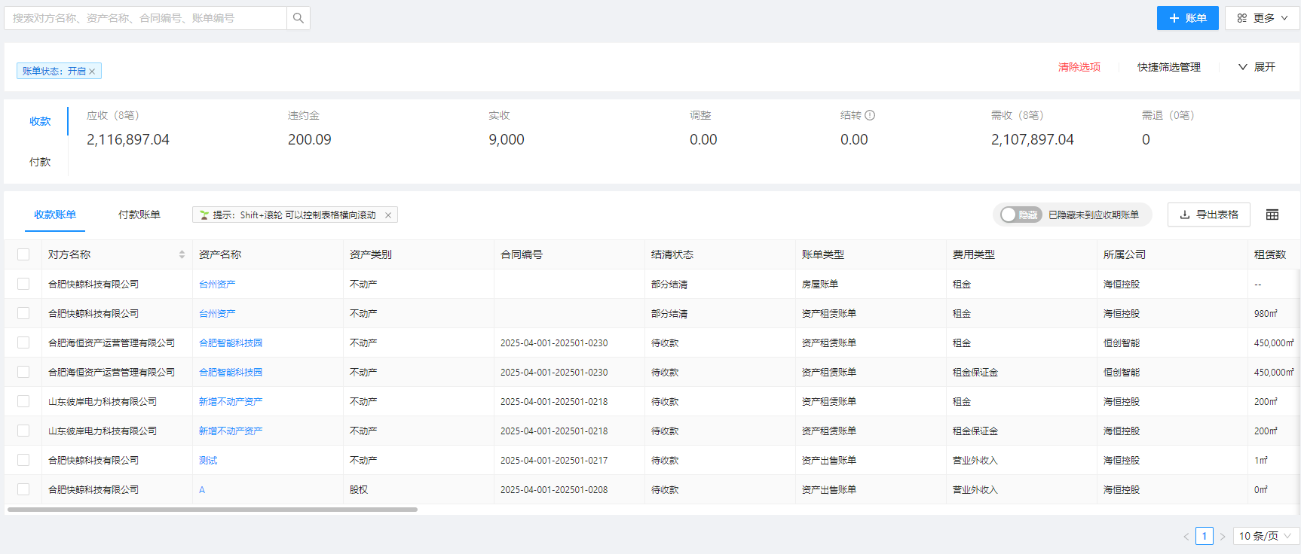Select the first row checkbox for 合肥快鲸科技有限公司
This screenshot has width=1301, height=554.
23,284
